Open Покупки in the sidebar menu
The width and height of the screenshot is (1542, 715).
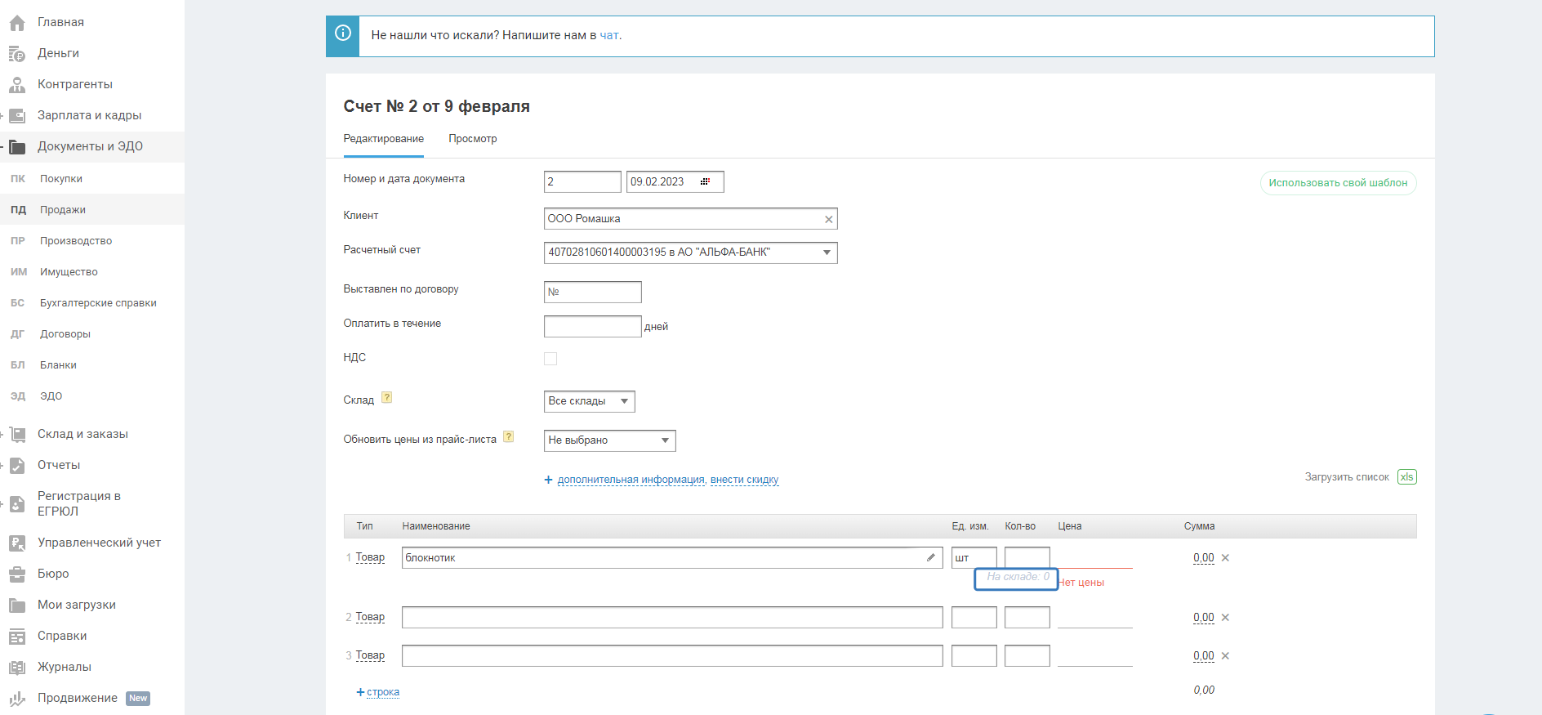click(61, 179)
